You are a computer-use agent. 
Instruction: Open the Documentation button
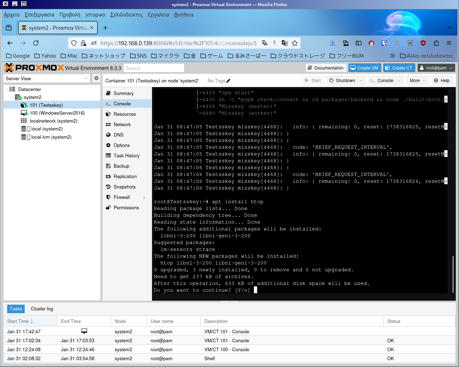tap(326, 68)
